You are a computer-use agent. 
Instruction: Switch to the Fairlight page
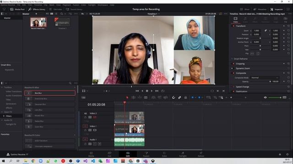[x=183, y=154]
